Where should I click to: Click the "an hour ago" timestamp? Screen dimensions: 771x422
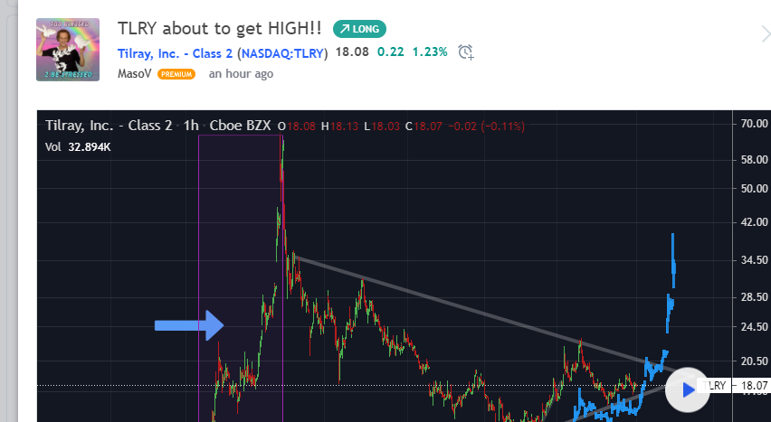click(241, 74)
